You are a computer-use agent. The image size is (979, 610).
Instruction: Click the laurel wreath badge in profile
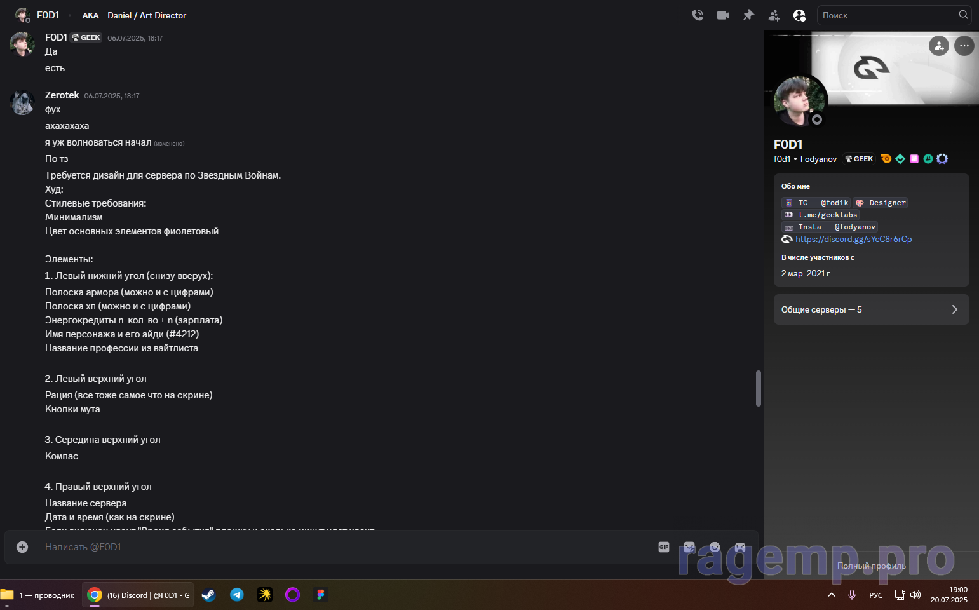942,159
